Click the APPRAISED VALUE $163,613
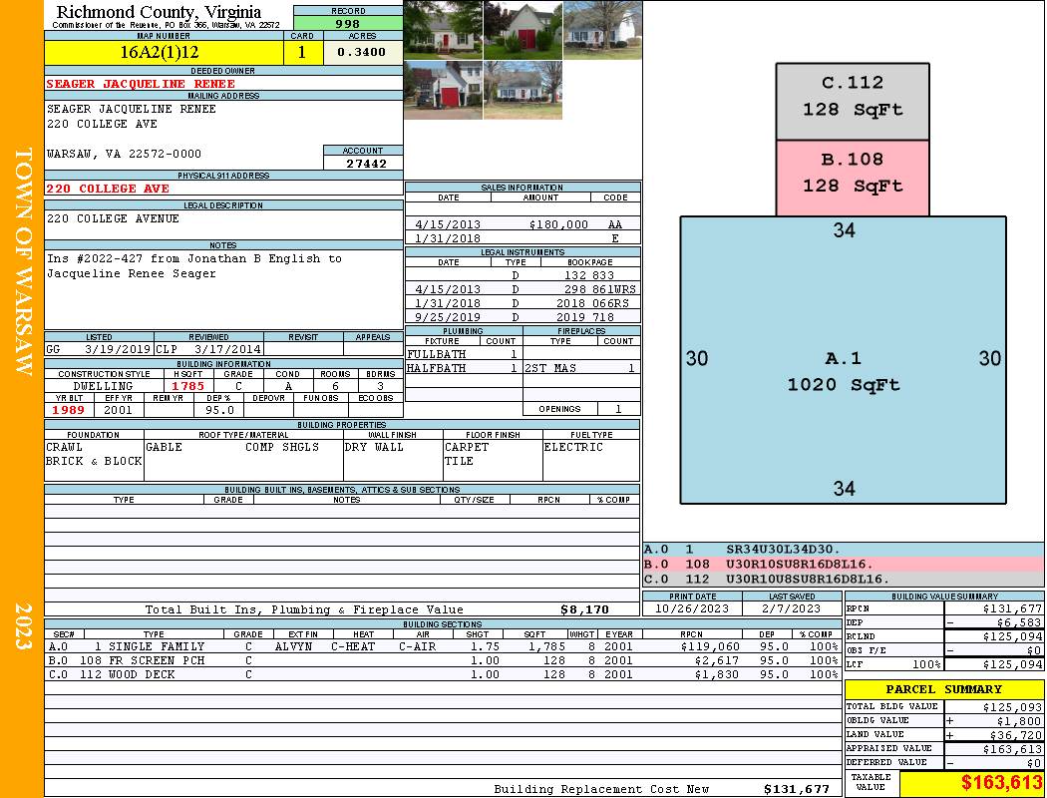 coord(1012,749)
